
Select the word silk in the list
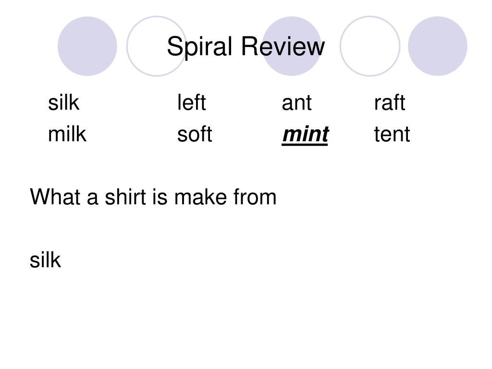pos(63,102)
